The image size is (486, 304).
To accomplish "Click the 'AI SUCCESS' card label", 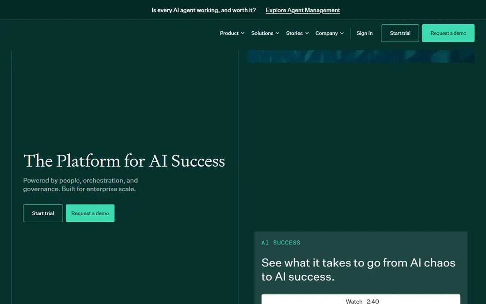I will pyautogui.click(x=281, y=243).
